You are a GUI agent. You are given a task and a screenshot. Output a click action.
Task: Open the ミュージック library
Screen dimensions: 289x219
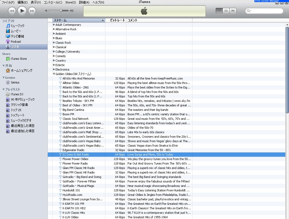[17, 26]
